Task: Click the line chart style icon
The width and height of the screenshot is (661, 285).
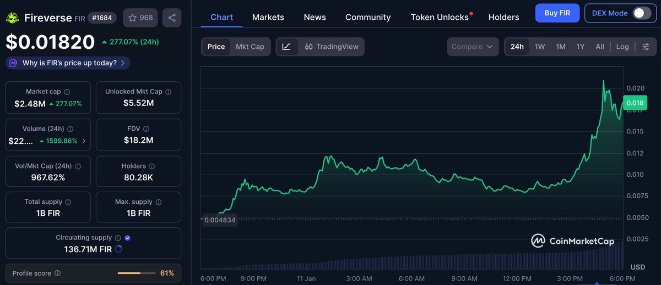Action: pyautogui.click(x=286, y=47)
